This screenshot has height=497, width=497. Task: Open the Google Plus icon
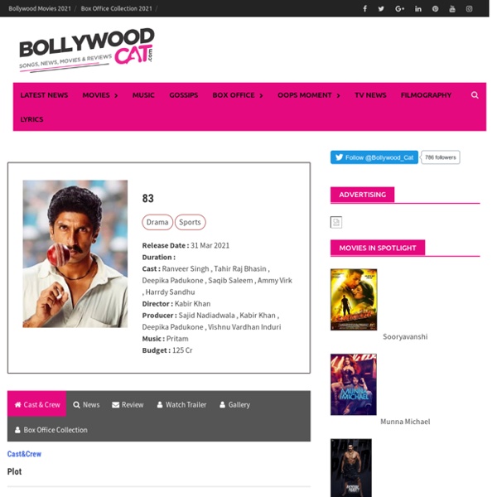400,9
